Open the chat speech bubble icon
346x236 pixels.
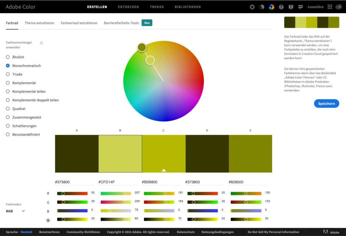[x=300, y=7]
